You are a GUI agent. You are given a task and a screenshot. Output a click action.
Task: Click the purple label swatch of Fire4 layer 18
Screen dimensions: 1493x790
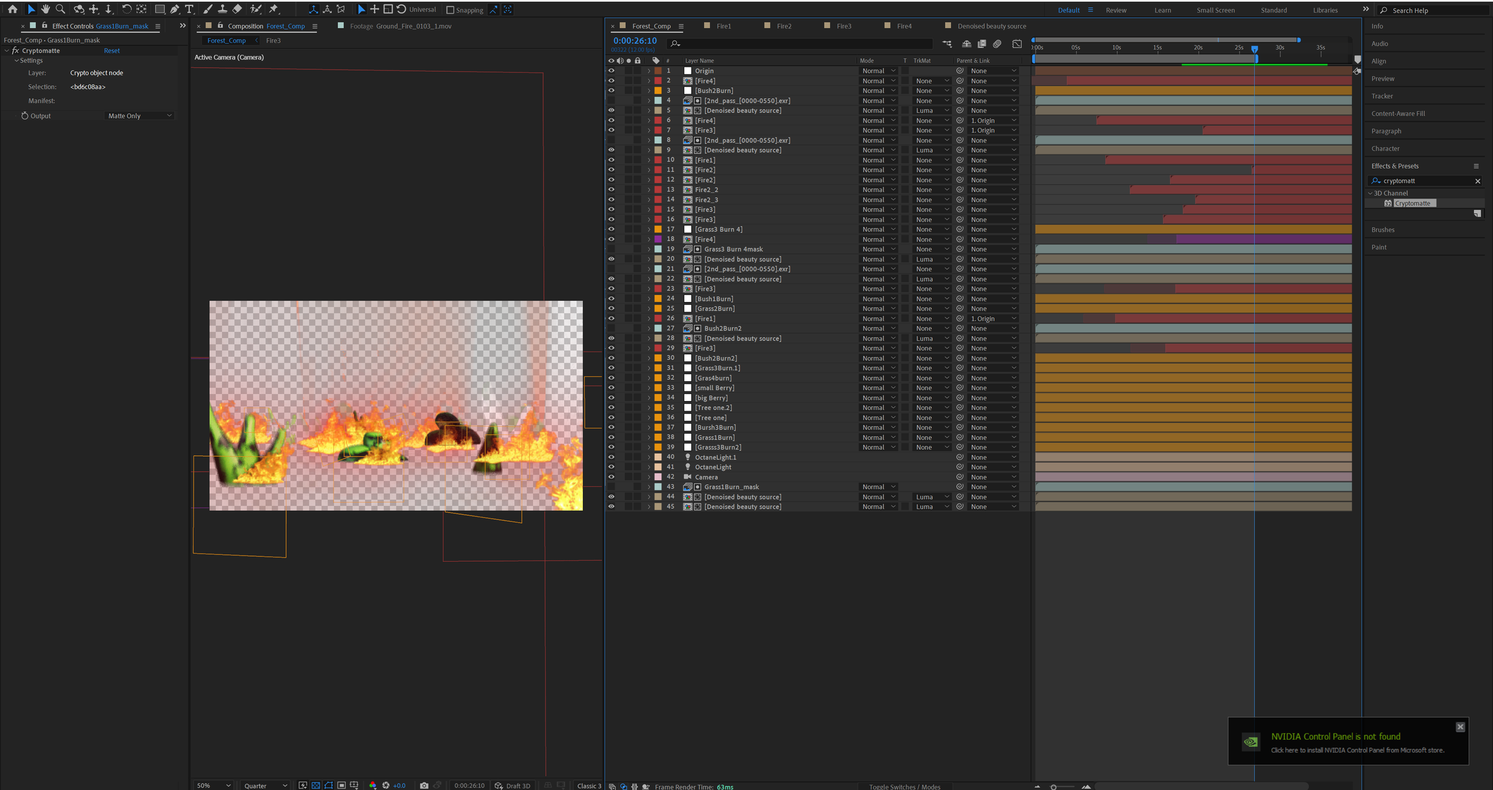658,239
